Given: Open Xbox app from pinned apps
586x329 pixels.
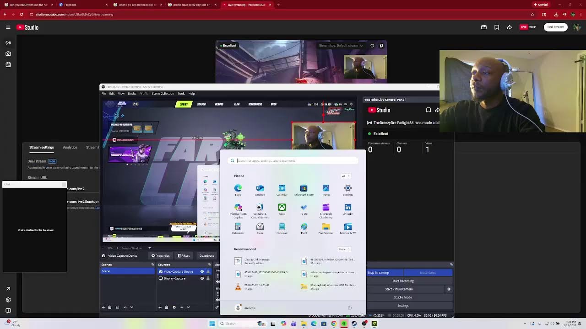Looking at the screenshot, I should coord(282,209).
